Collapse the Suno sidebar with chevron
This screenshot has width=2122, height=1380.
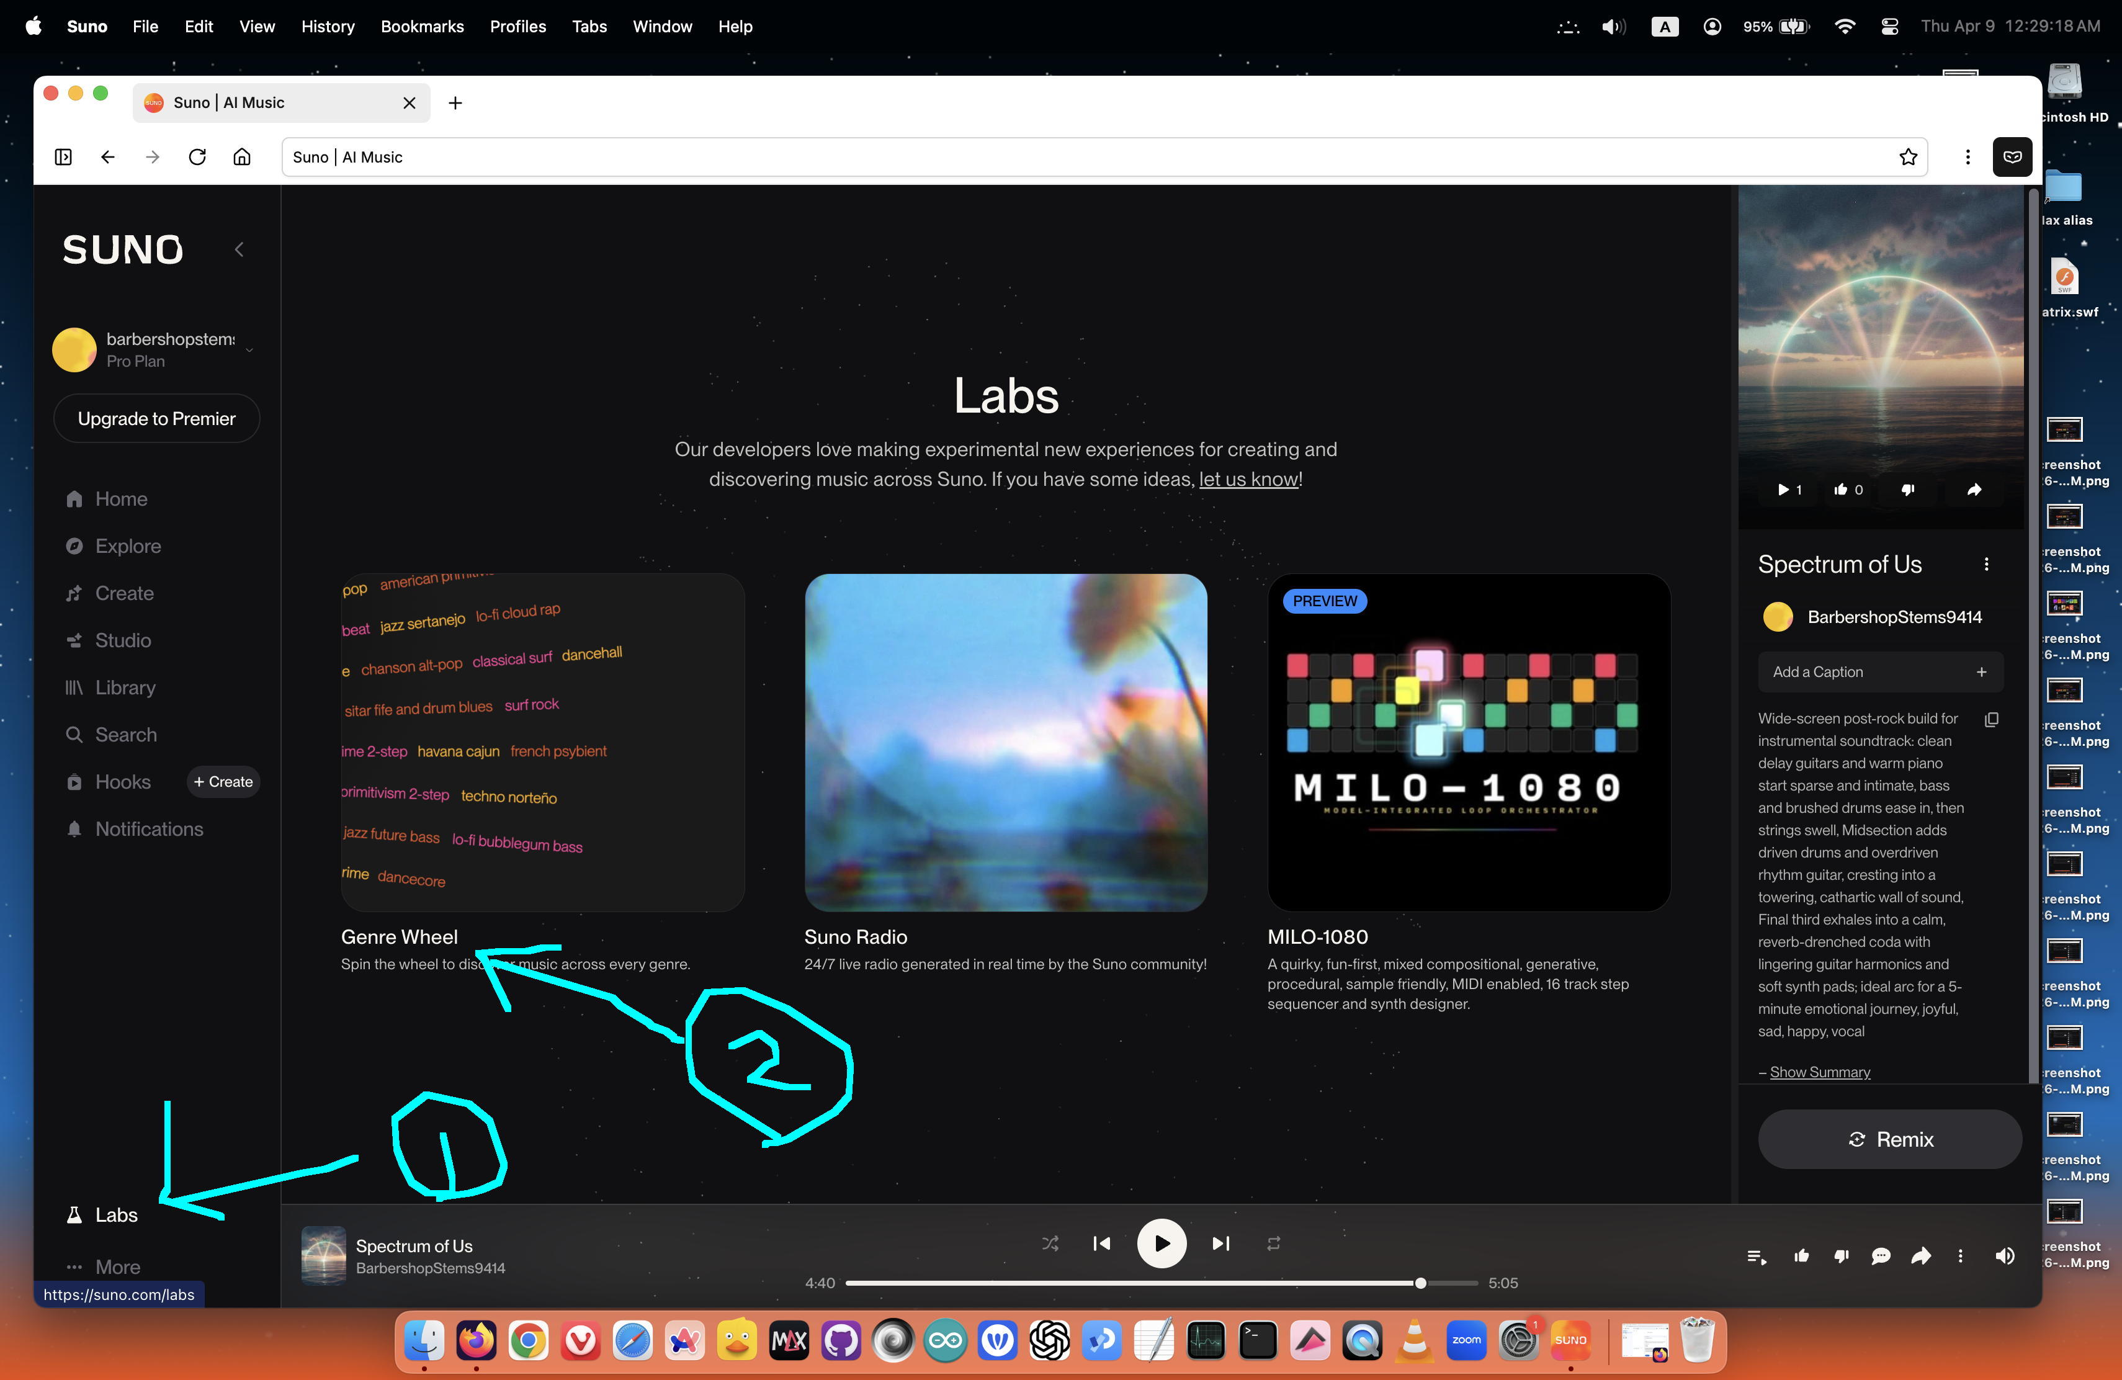point(239,249)
